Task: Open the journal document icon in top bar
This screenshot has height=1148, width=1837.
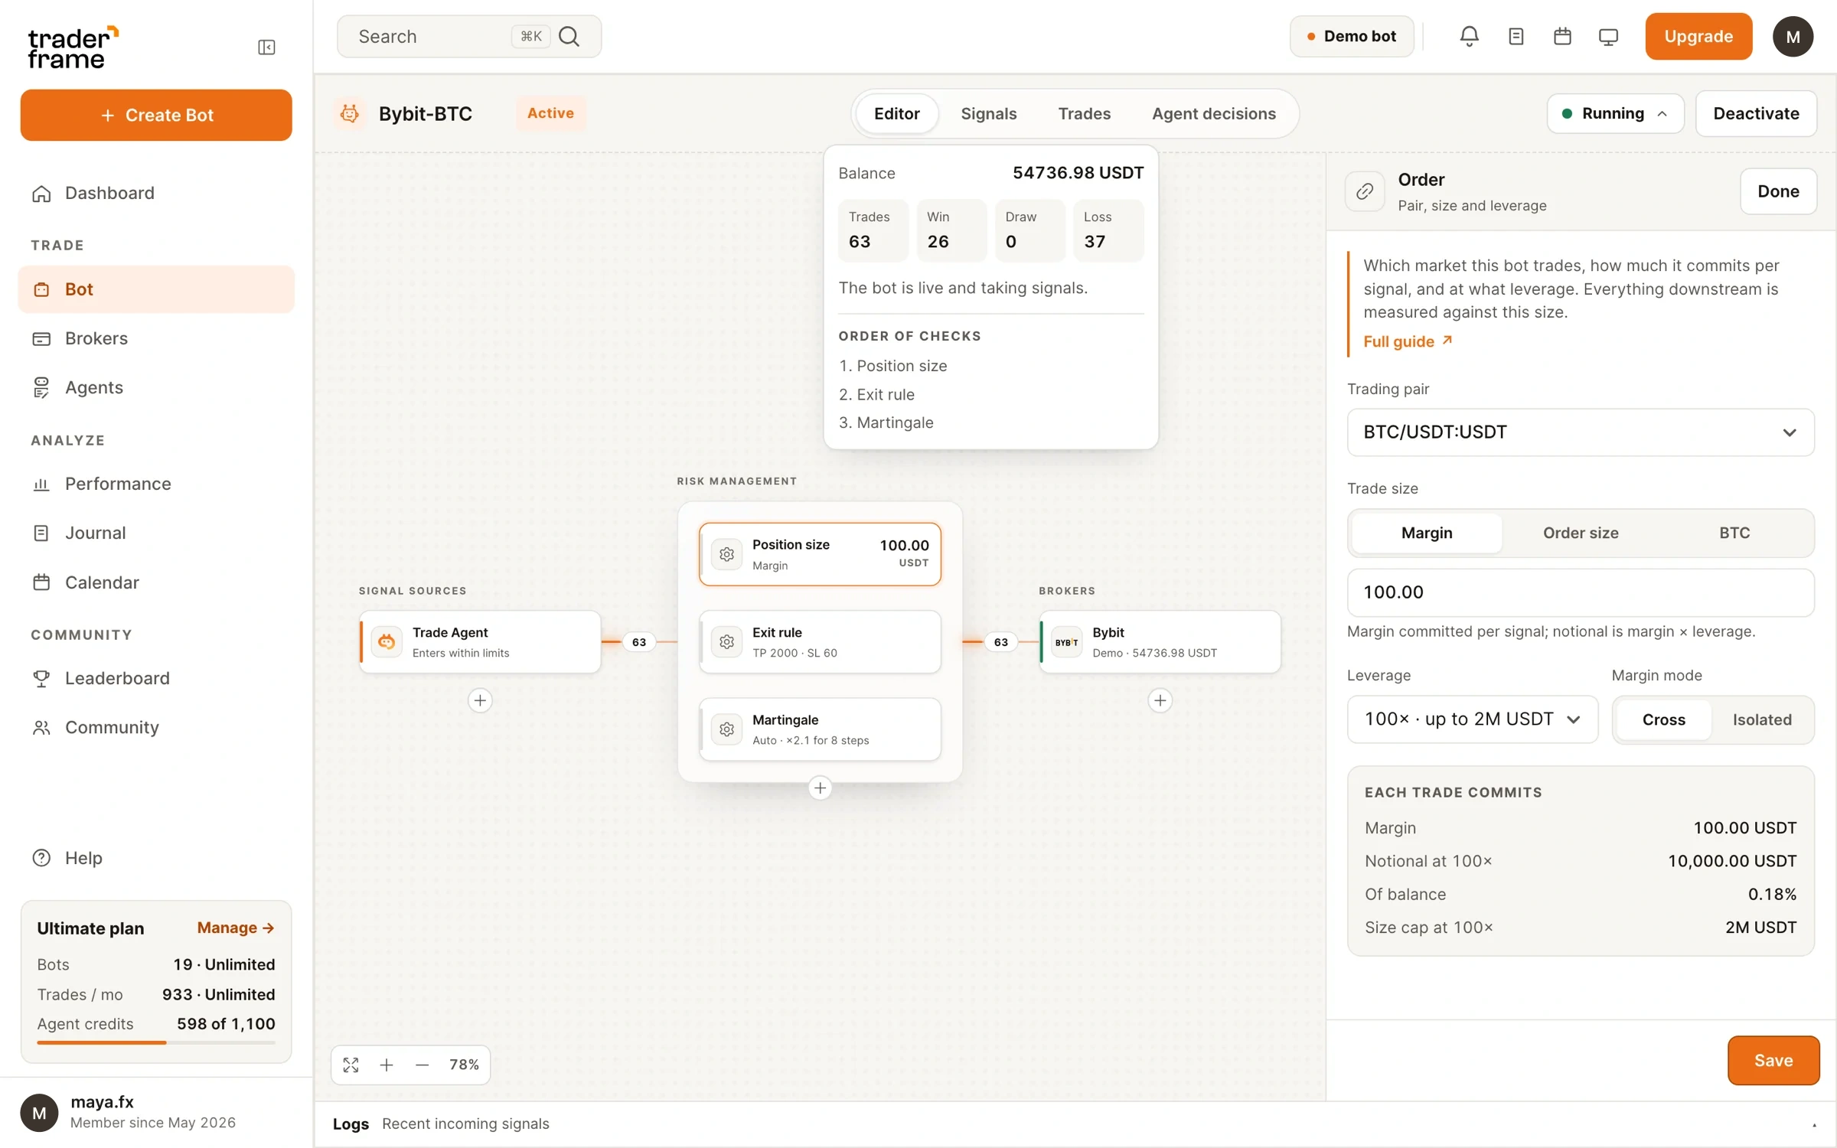Action: (1516, 36)
